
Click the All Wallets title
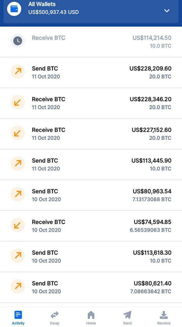[x=42, y=4]
